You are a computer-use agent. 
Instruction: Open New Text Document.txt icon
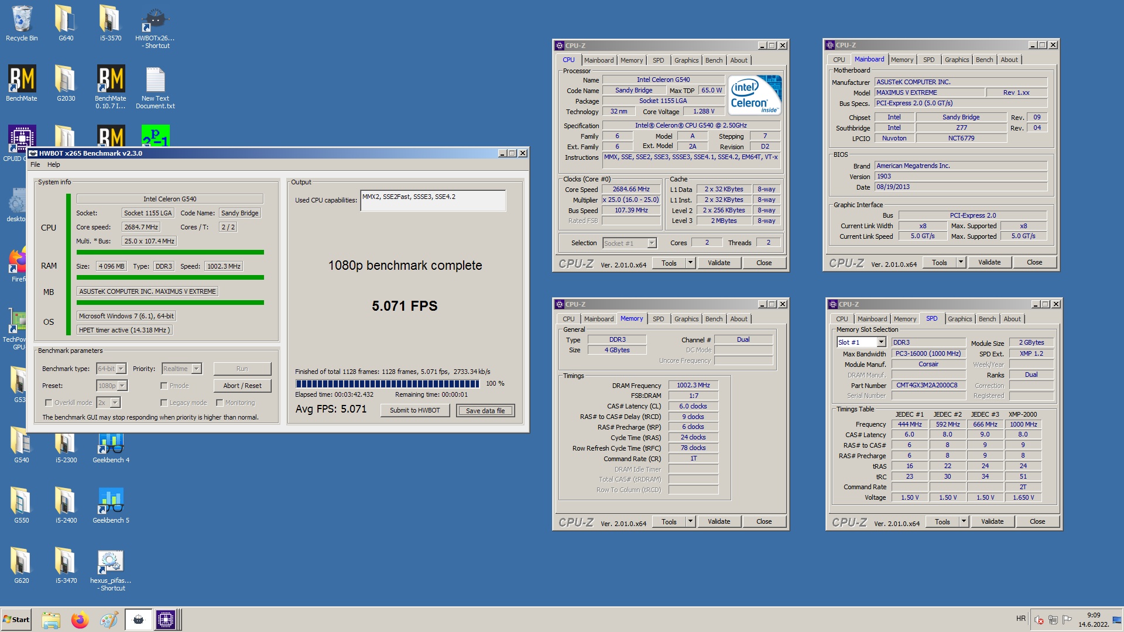click(155, 87)
